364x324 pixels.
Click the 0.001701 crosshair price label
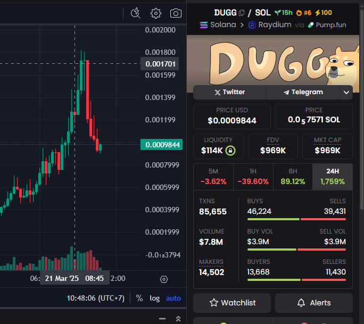[x=160, y=64]
